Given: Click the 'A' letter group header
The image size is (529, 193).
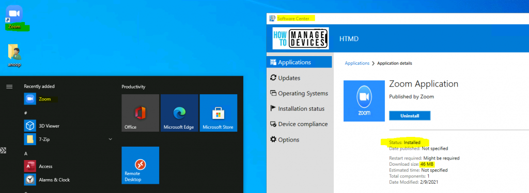Looking at the screenshot, I should pyautogui.click(x=26, y=154).
